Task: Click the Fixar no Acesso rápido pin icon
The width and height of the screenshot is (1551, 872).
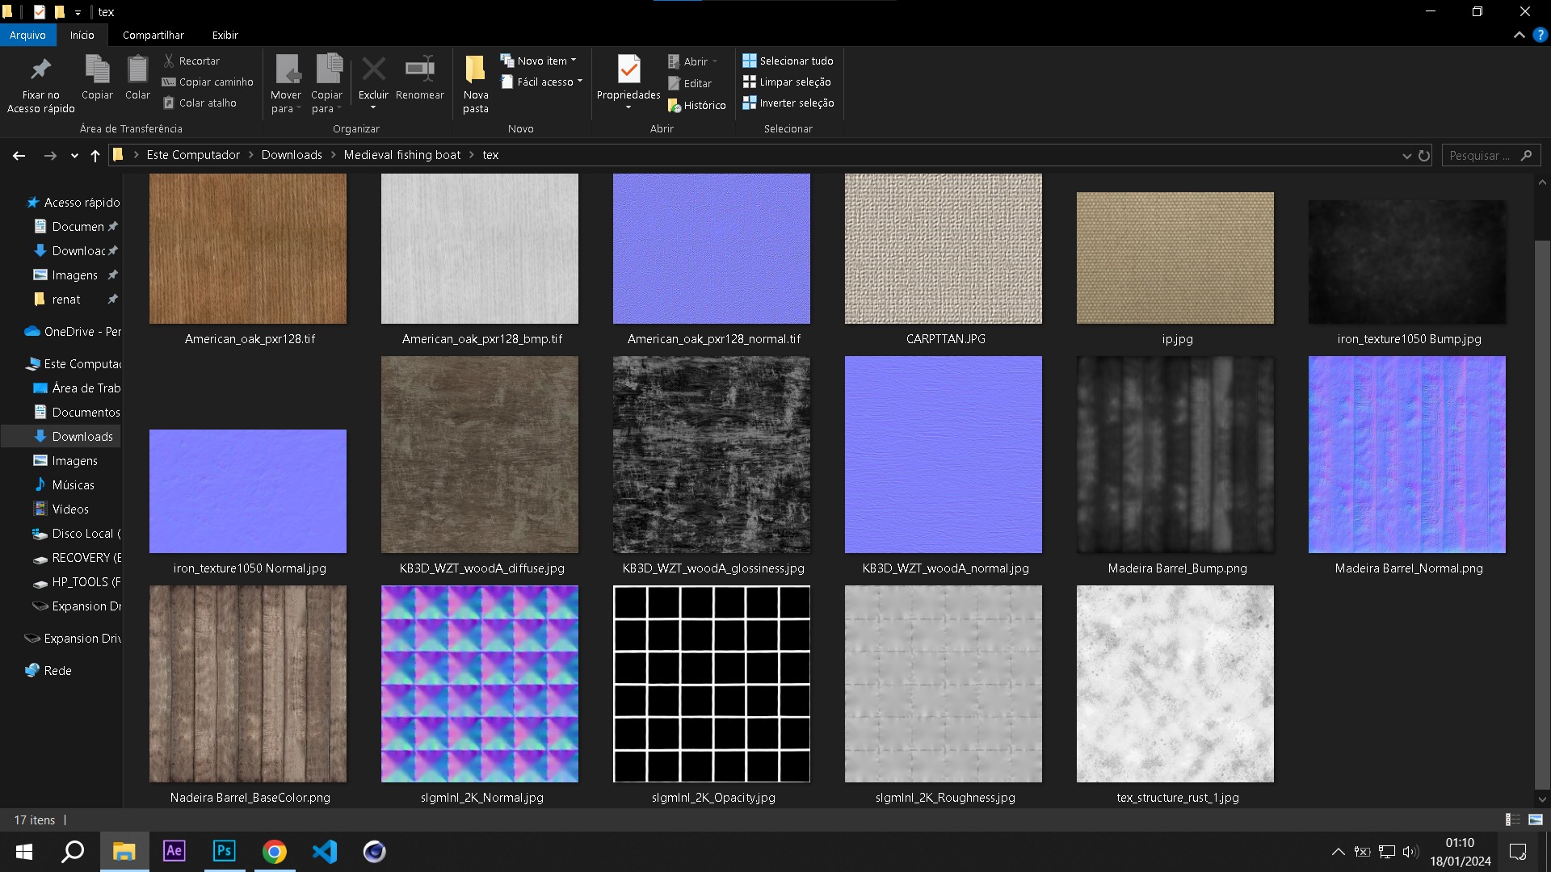Action: coord(40,70)
